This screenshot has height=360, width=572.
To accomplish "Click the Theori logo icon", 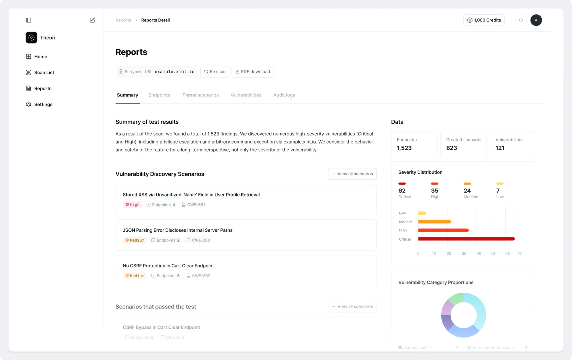I will point(31,38).
